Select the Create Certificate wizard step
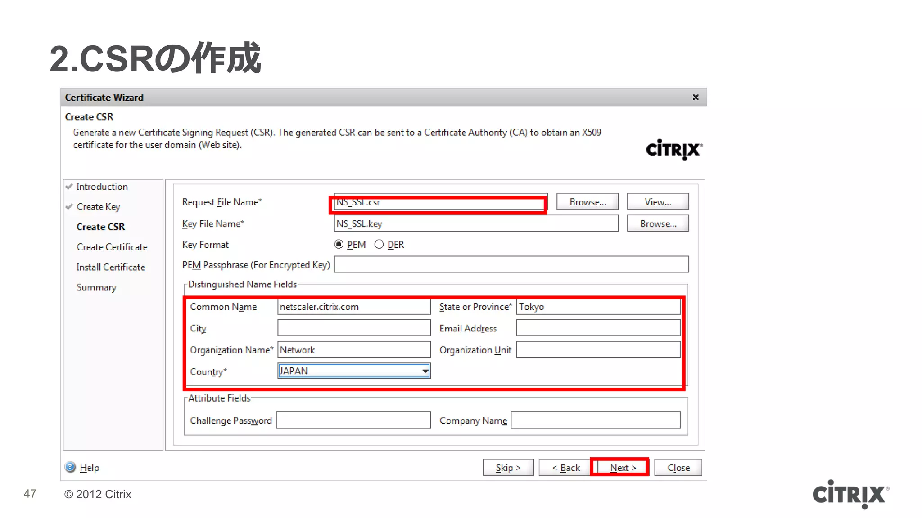 [112, 247]
